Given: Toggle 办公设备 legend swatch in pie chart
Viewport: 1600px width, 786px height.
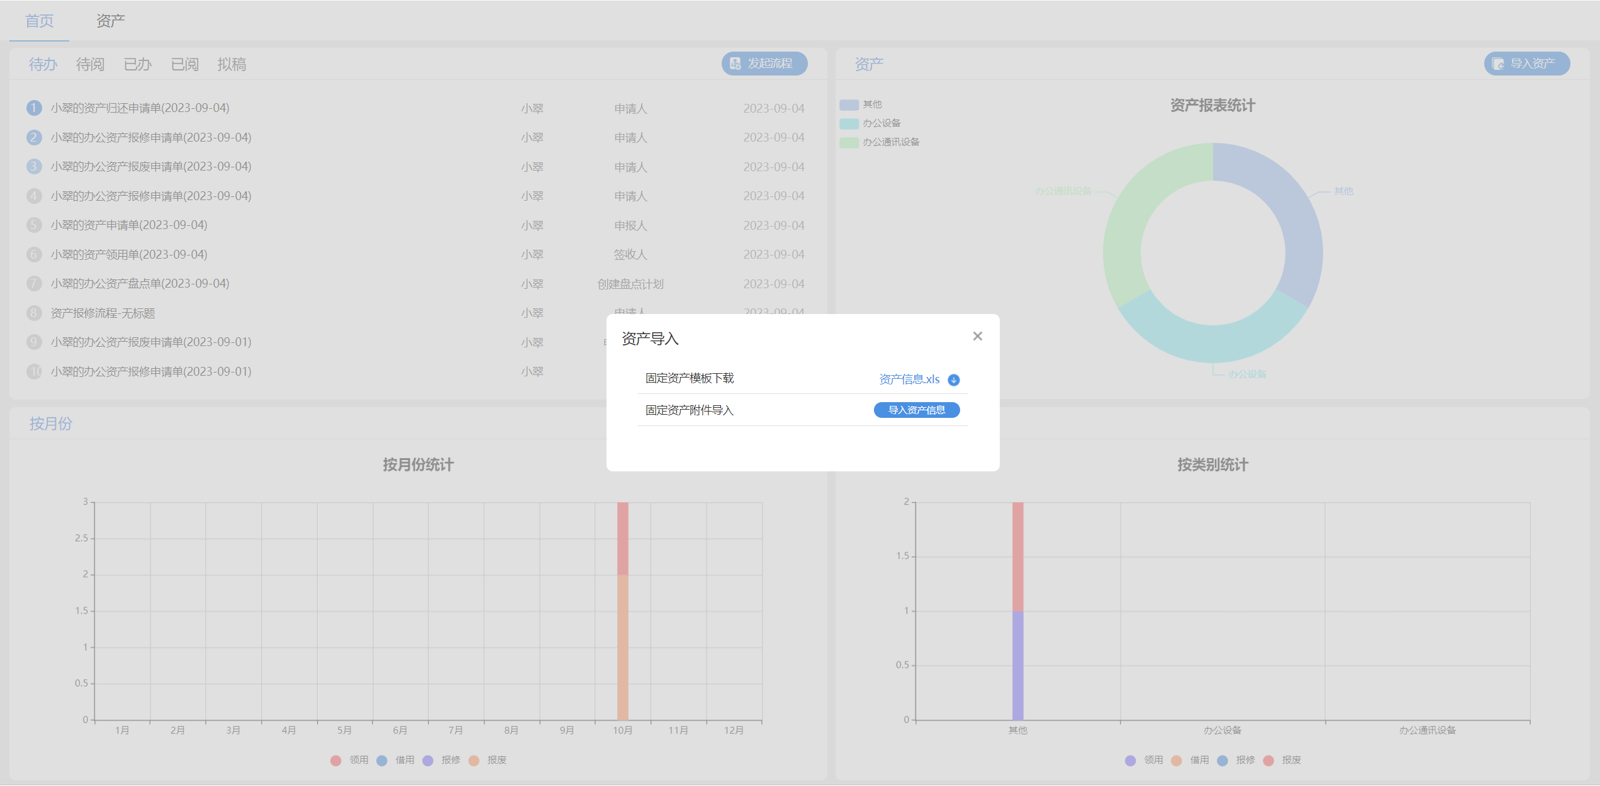Looking at the screenshot, I should pyautogui.click(x=849, y=123).
